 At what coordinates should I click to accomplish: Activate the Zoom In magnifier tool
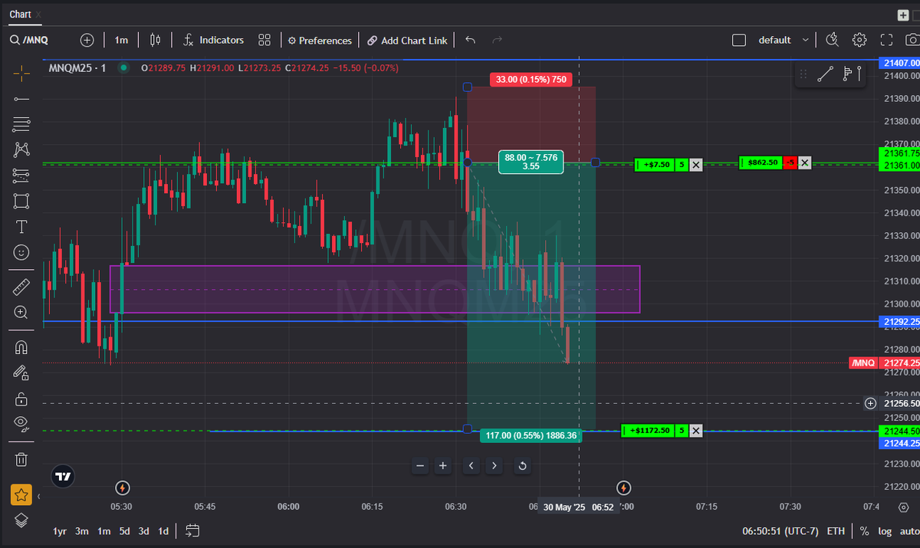point(21,312)
